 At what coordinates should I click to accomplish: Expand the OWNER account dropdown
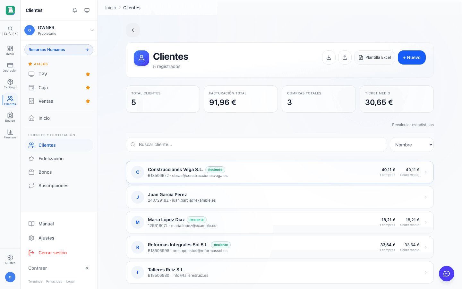92,30
